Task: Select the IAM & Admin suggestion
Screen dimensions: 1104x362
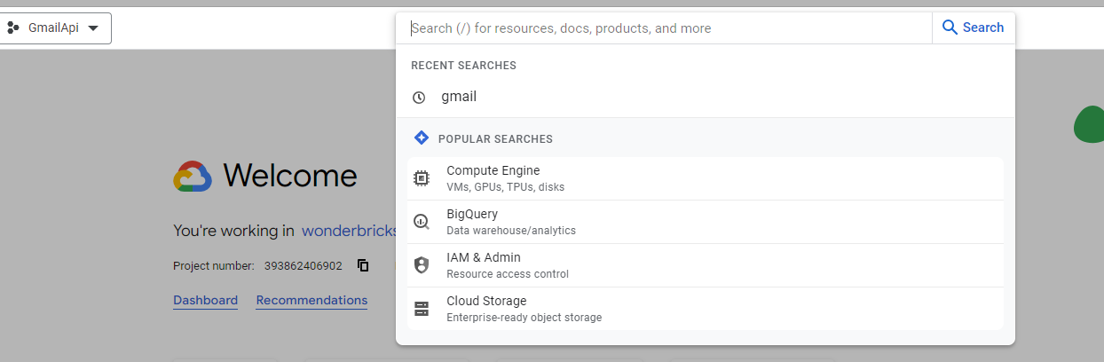Action: [706, 265]
